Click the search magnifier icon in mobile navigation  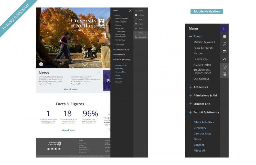point(225,44)
